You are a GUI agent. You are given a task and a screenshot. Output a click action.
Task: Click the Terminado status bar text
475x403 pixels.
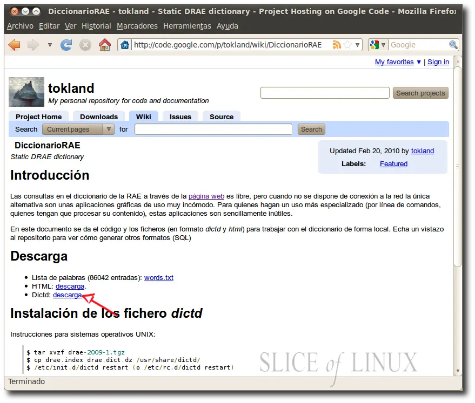click(x=26, y=381)
